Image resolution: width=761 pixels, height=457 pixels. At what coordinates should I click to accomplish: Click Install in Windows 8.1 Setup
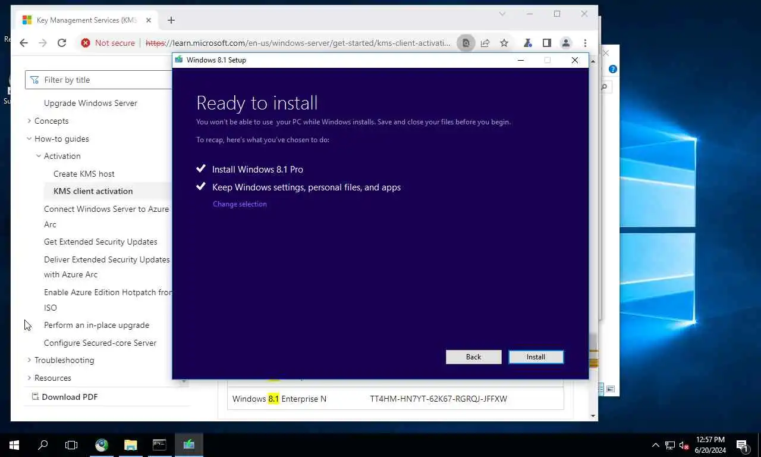[x=536, y=357]
